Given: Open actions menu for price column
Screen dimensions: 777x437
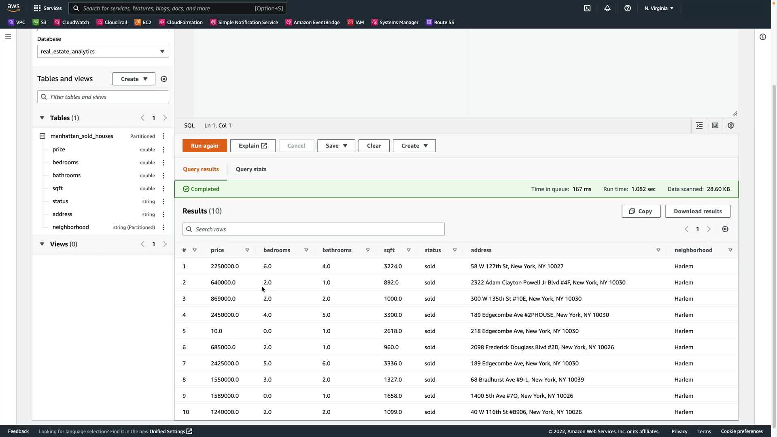Looking at the screenshot, I should click(163, 150).
